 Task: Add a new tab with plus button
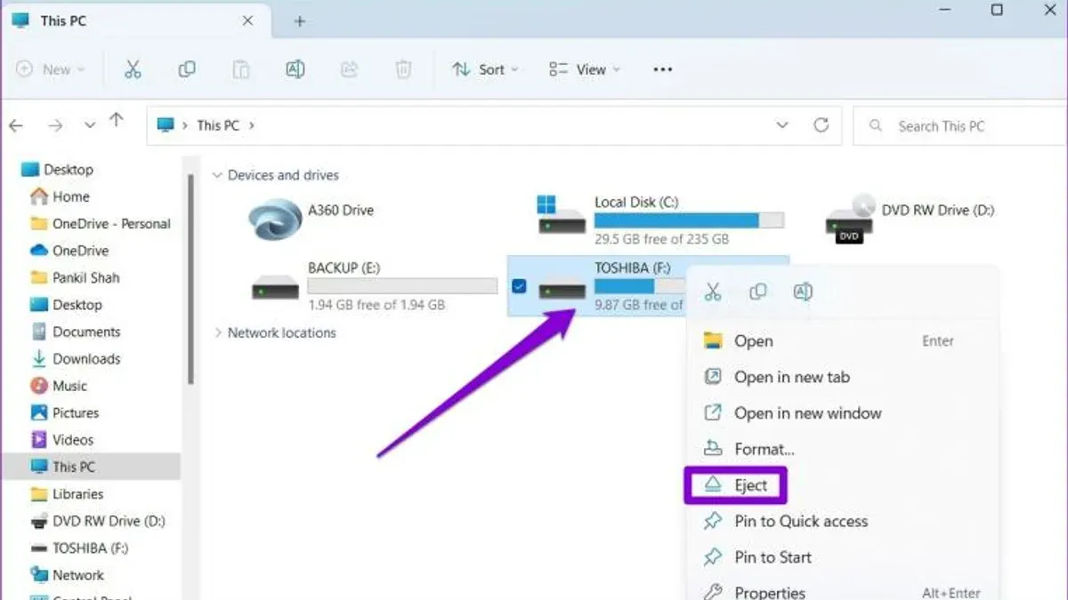point(300,21)
